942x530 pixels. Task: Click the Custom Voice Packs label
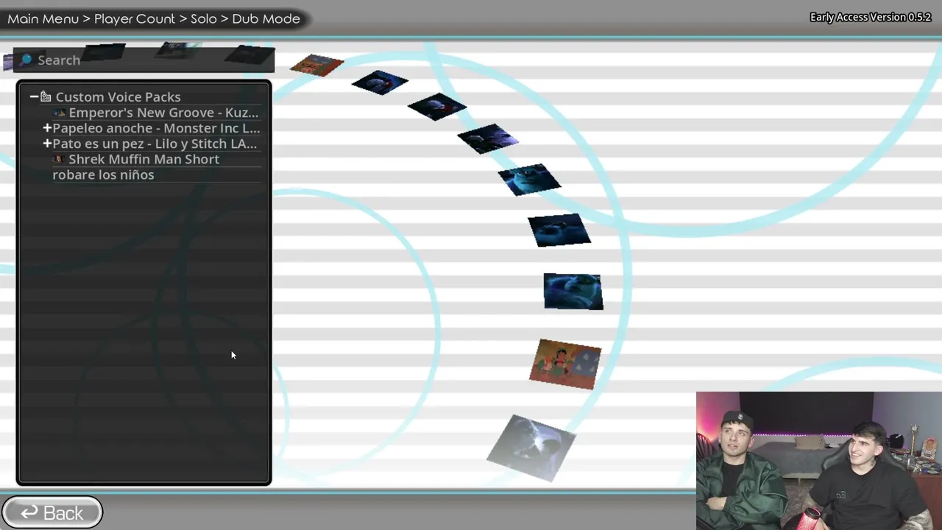coord(118,96)
